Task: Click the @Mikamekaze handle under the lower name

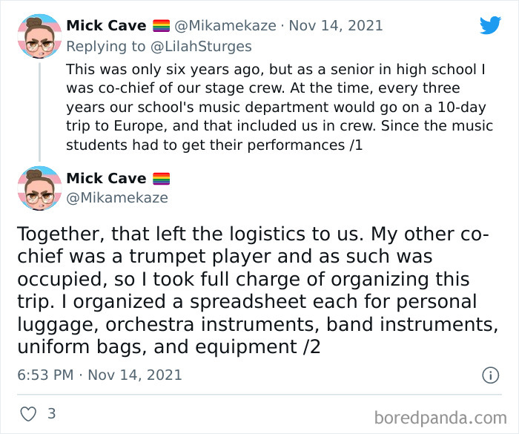Action: coord(117,197)
